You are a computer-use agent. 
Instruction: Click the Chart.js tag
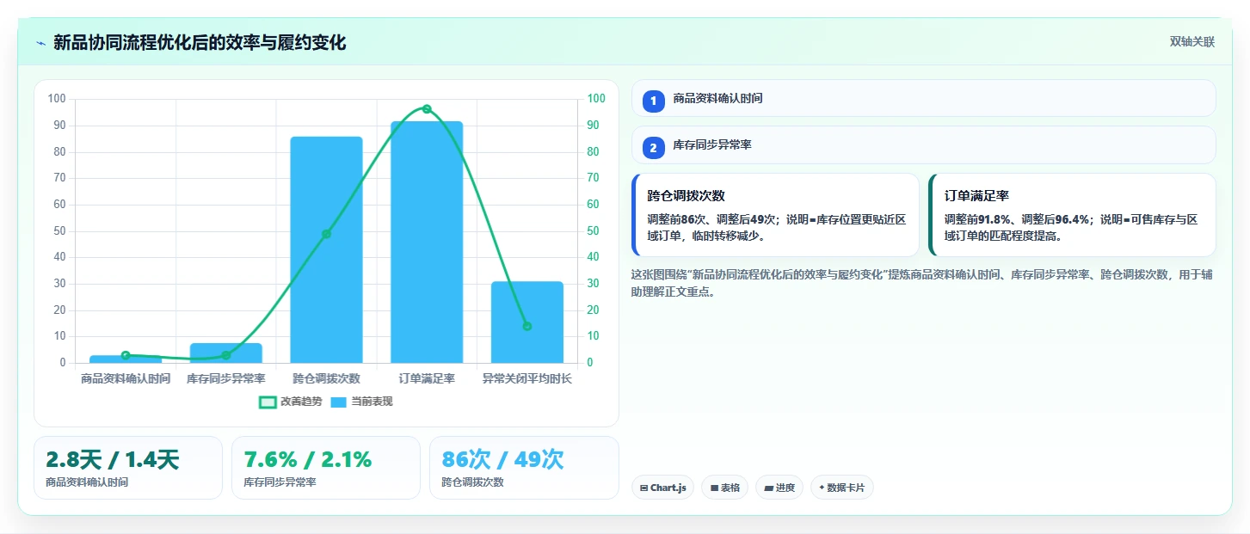(662, 488)
